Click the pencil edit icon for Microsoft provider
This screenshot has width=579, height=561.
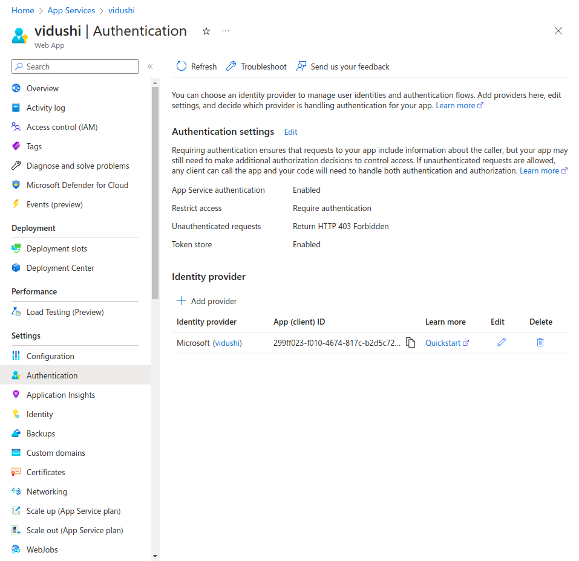[x=501, y=342]
